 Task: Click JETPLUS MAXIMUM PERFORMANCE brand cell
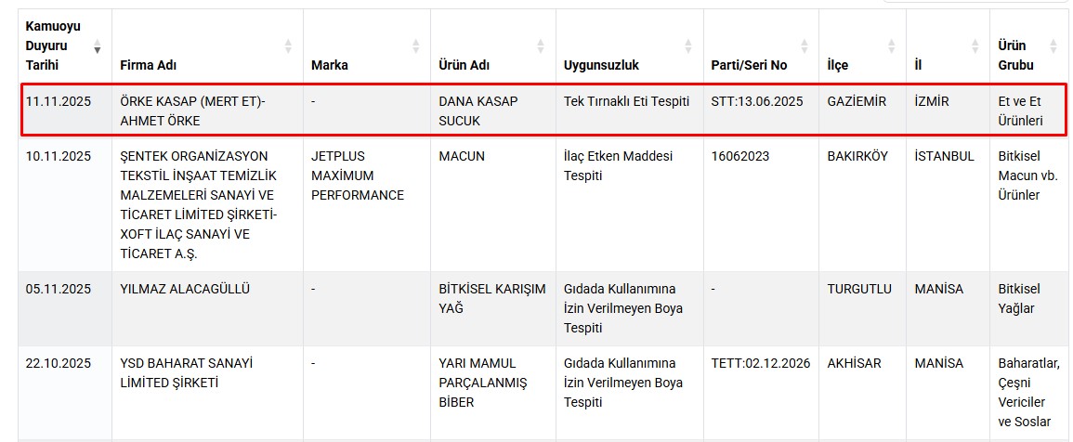point(358,175)
